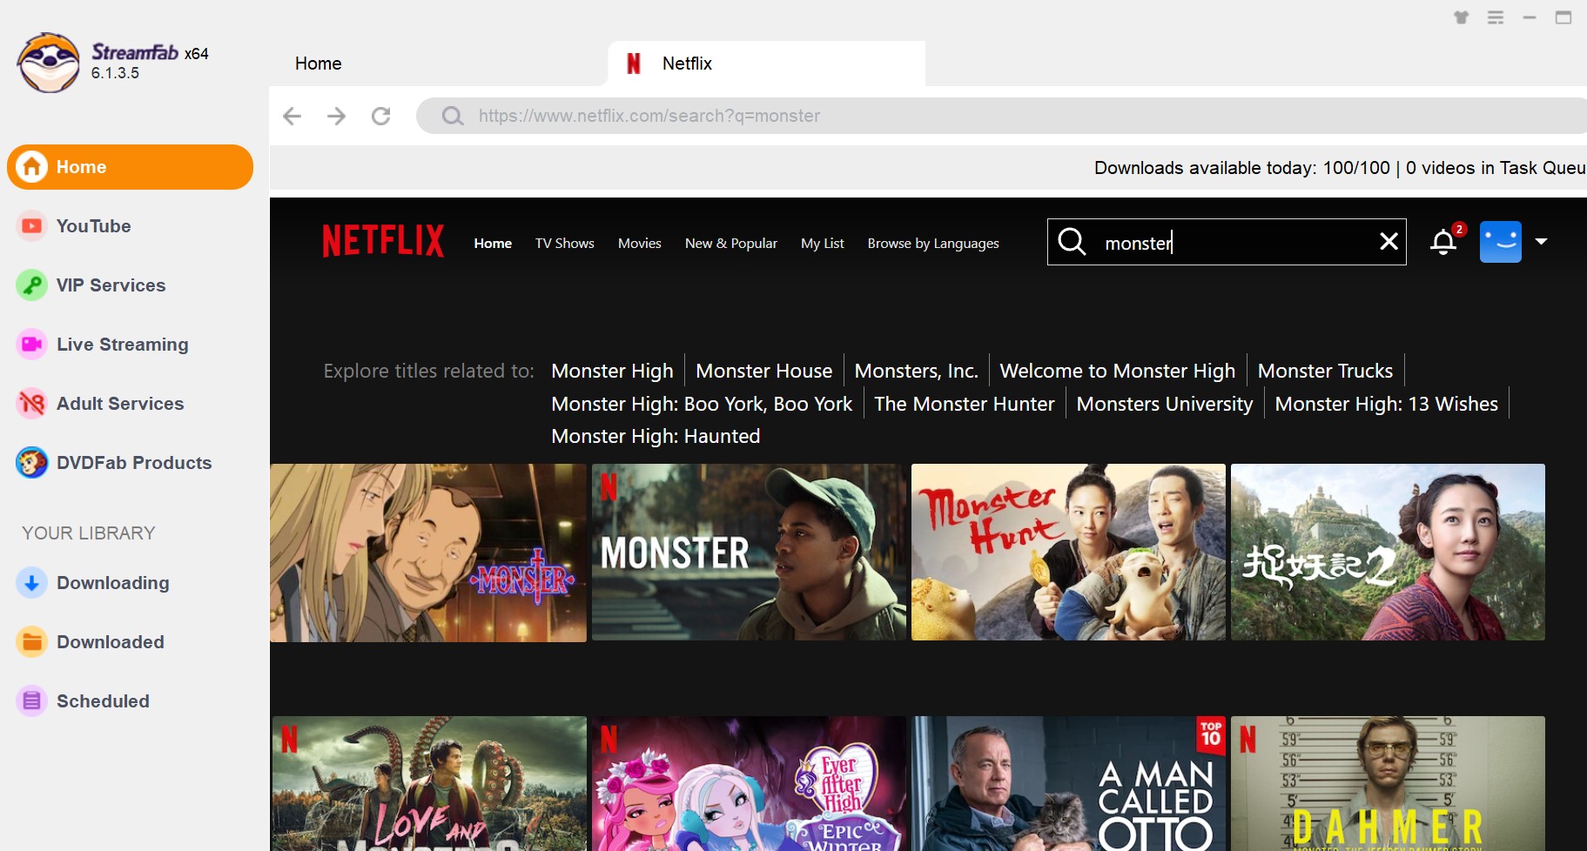Open the Netflix MONSTER film thumbnail
This screenshot has height=851, width=1587.
click(749, 553)
